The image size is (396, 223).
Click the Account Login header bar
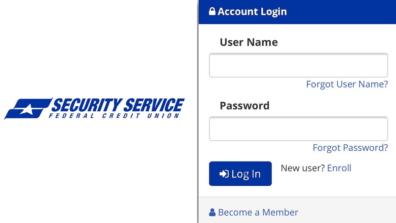pyautogui.click(x=297, y=12)
